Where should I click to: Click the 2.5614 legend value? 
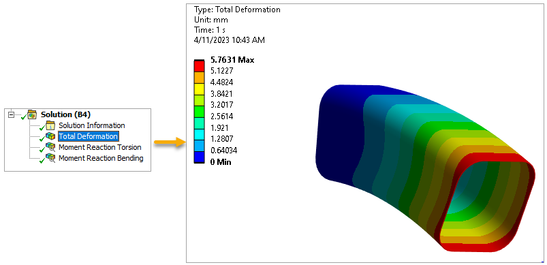click(222, 116)
